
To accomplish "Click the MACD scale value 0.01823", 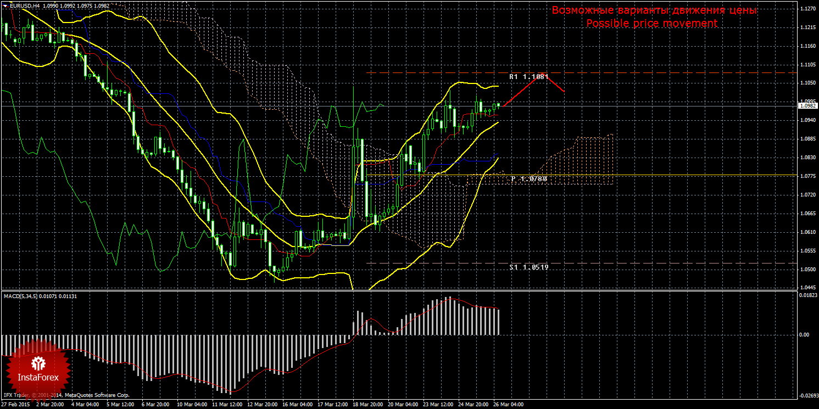I will 807,295.
